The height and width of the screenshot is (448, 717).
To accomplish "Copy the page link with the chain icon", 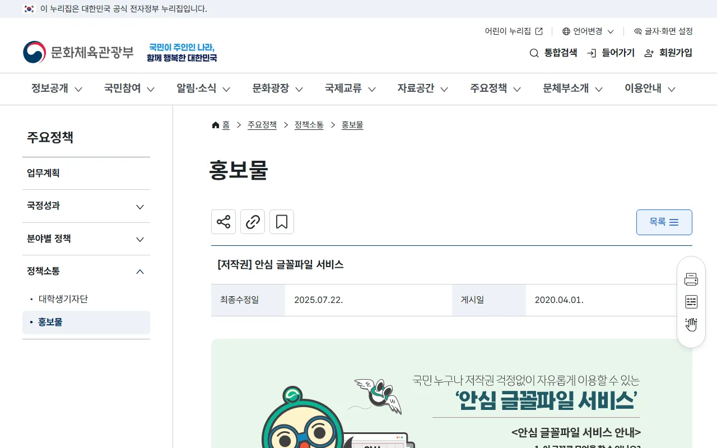I will click(x=253, y=222).
